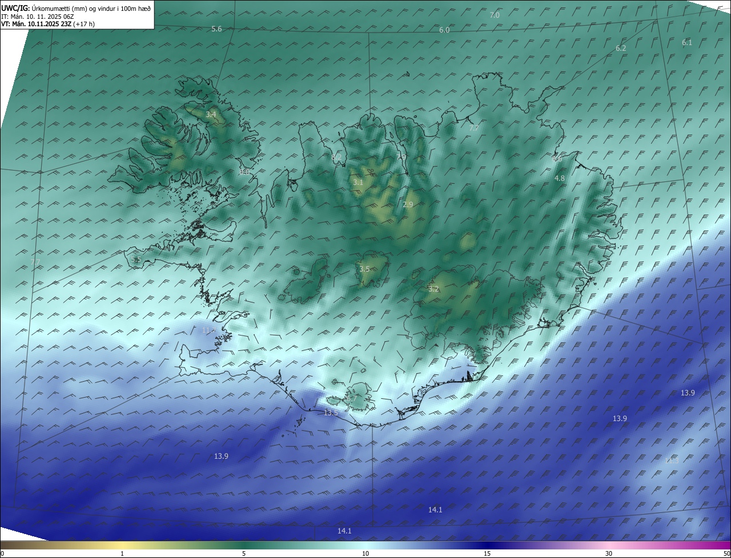Select the 3.5 value on the glacier
Screen dimensions: 731x558
coord(364,269)
